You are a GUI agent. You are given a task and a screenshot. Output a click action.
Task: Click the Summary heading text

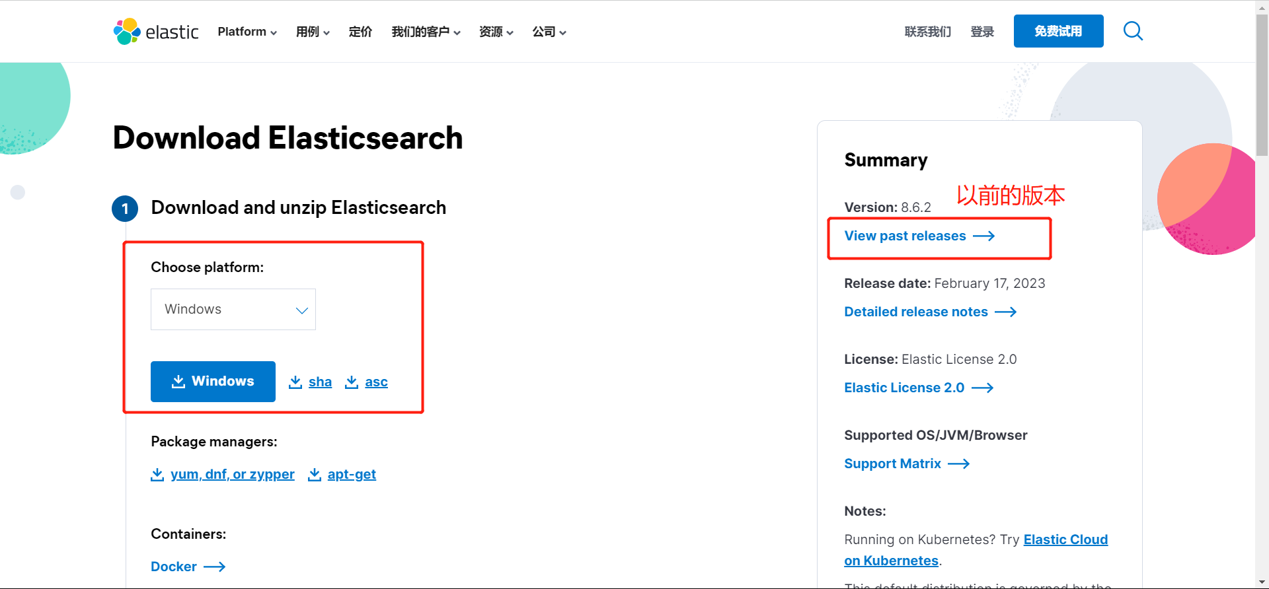886,160
